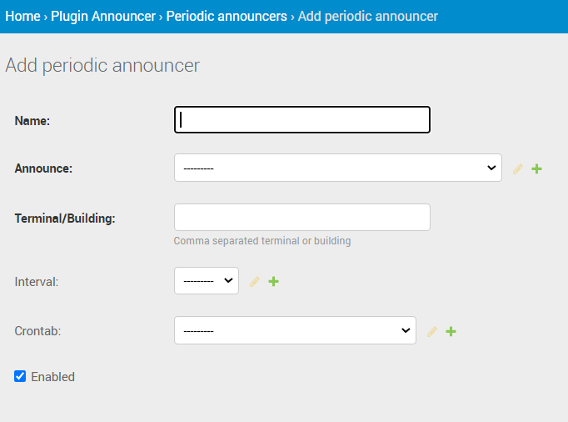Image resolution: width=568 pixels, height=422 pixels.
Task: Uncheck the Enabled checkbox
Action: click(20, 376)
